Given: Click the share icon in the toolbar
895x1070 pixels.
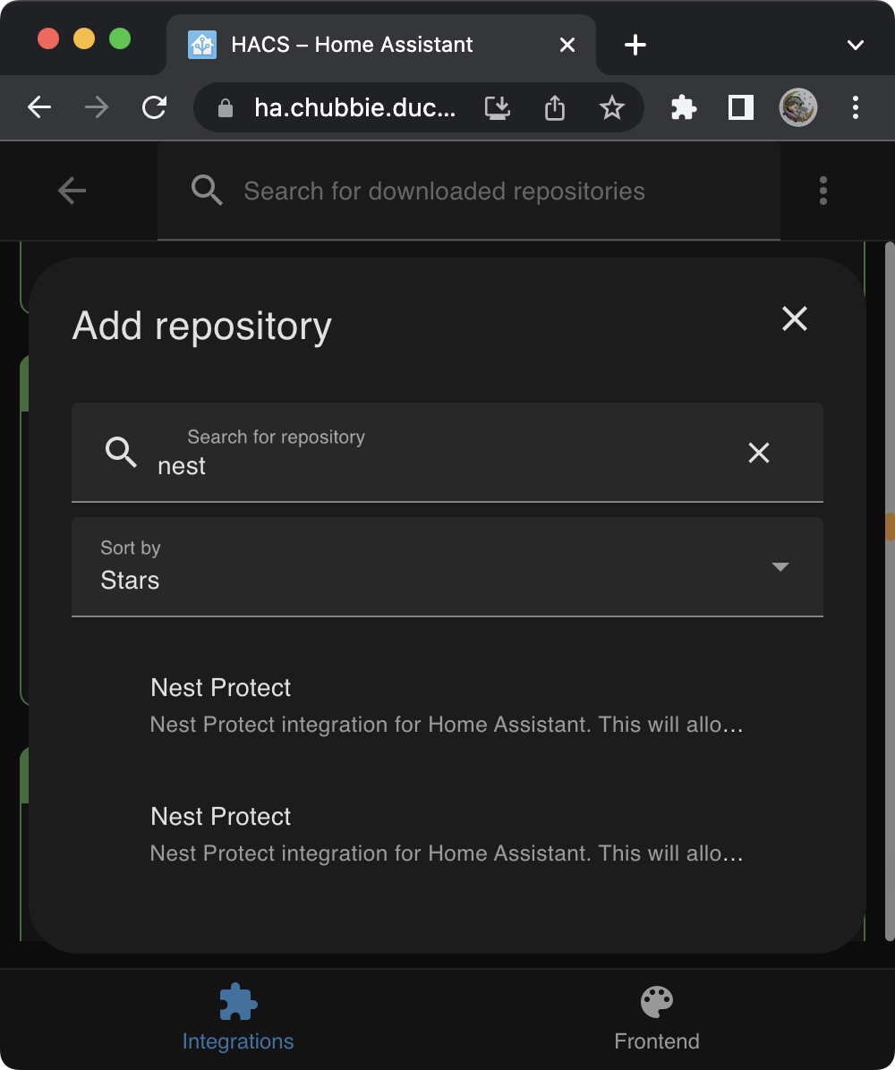Looking at the screenshot, I should pos(554,107).
